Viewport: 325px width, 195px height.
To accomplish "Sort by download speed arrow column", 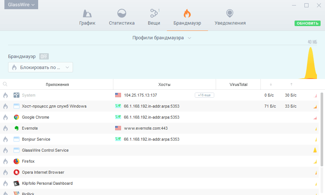I will coord(271,84).
